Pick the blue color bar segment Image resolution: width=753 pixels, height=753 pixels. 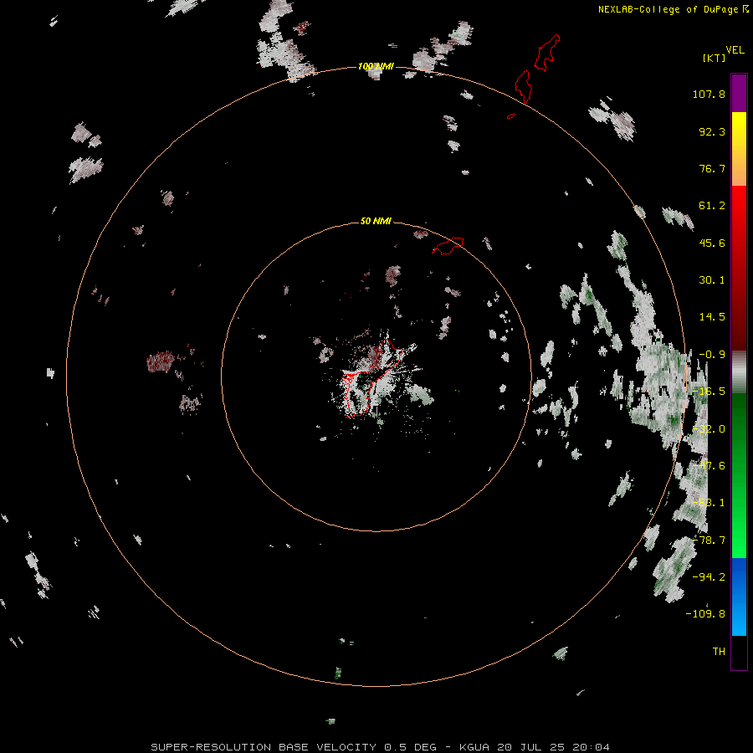[739, 597]
